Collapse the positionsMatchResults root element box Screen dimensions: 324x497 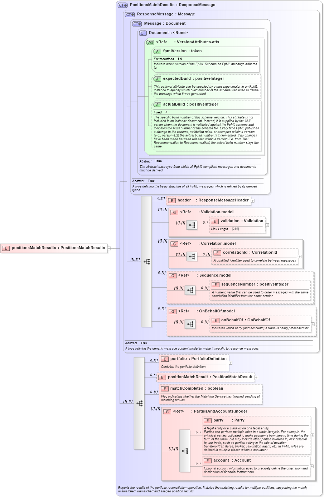tap(109, 248)
